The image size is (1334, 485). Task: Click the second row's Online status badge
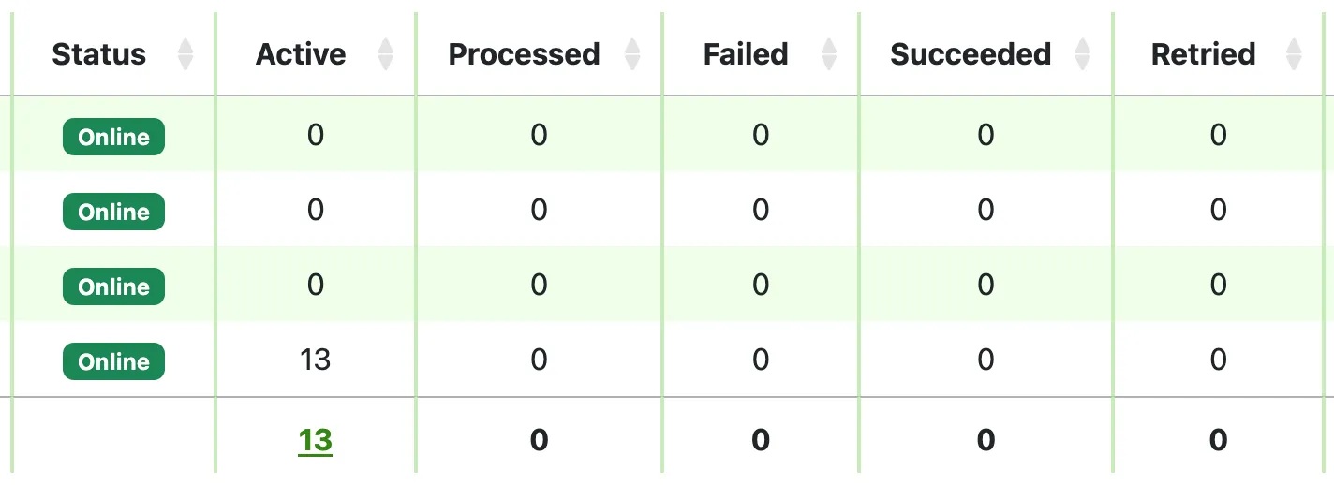pos(113,212)
